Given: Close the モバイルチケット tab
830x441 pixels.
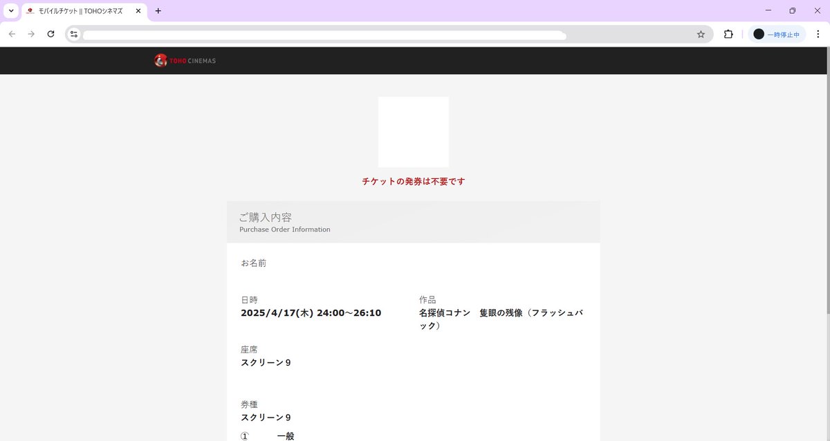Looking at the screenshot, I should 138,11.
